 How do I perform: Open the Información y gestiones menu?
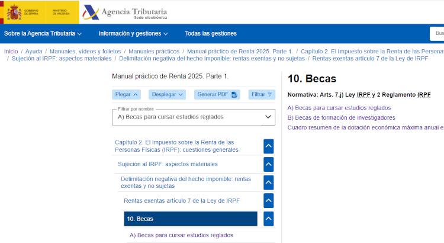[x=133, y=33]
